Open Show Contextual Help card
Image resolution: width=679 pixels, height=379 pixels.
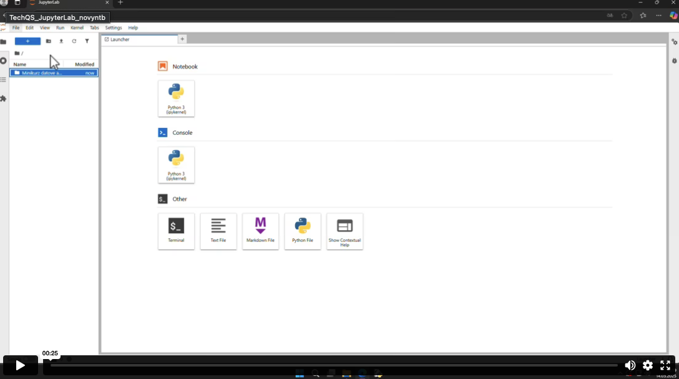coord(344,231)
